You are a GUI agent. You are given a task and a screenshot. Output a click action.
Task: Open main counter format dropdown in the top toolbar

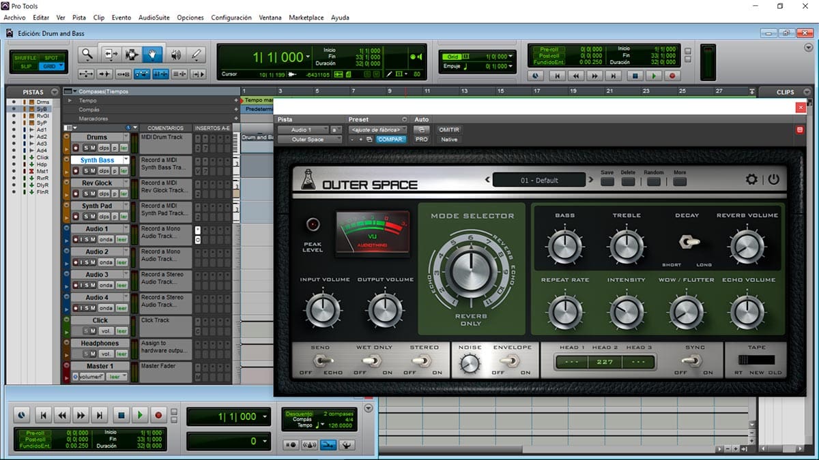(x=309, y=57)
